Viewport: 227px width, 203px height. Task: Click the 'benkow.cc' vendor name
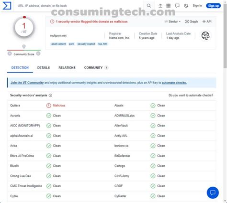click(x=121, y=146)
